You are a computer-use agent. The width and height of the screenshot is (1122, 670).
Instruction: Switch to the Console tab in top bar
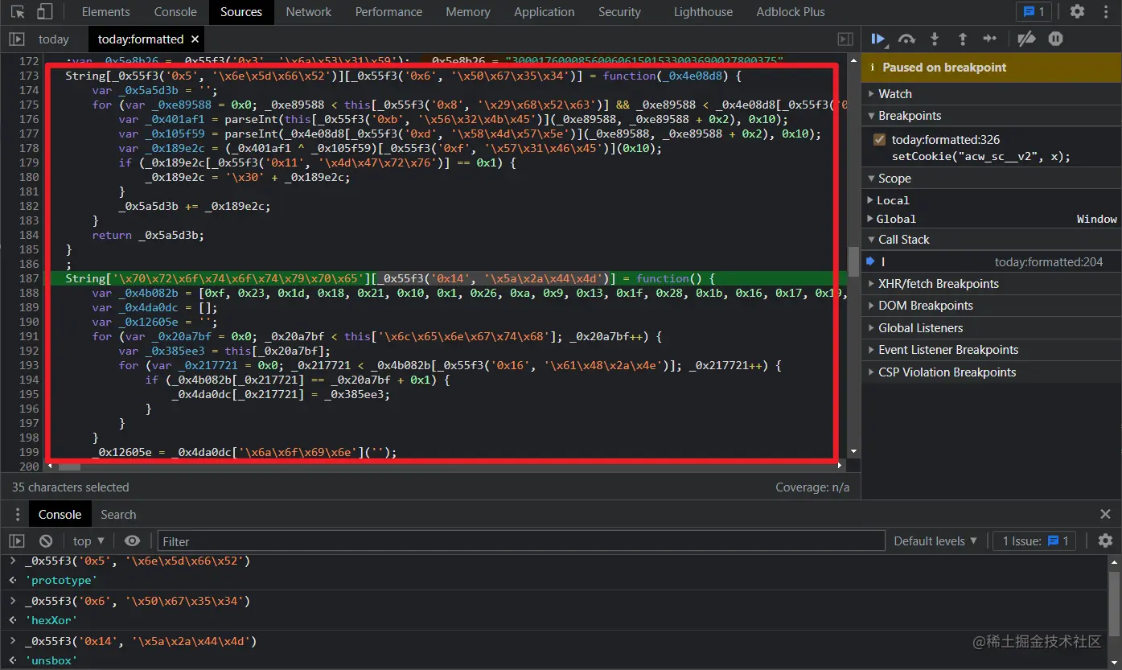tap(175, 12)
